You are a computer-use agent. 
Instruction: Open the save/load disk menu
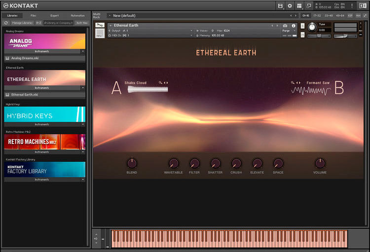pyautogui.click(x=280, y=5)
